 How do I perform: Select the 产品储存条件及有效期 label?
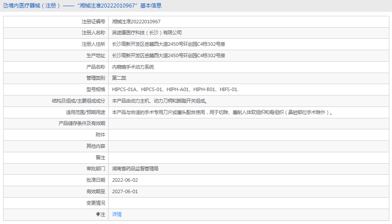point(82,123)
